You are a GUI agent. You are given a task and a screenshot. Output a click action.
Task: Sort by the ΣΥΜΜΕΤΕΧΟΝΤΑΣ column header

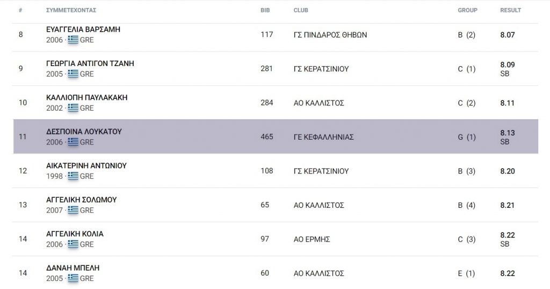point(71,10)
